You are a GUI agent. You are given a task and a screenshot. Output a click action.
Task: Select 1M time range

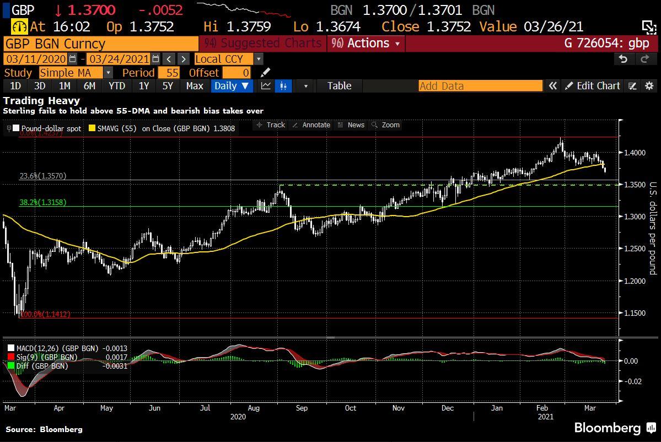pos(65,86)
